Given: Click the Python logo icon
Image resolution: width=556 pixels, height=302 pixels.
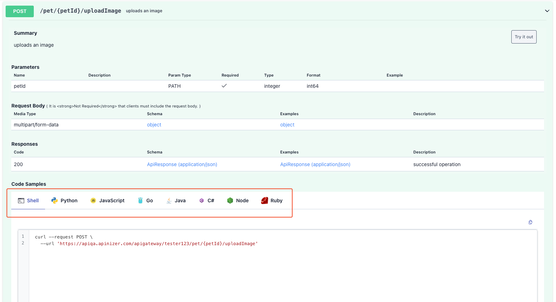Looking at the screenshot, I should (55, 201).
